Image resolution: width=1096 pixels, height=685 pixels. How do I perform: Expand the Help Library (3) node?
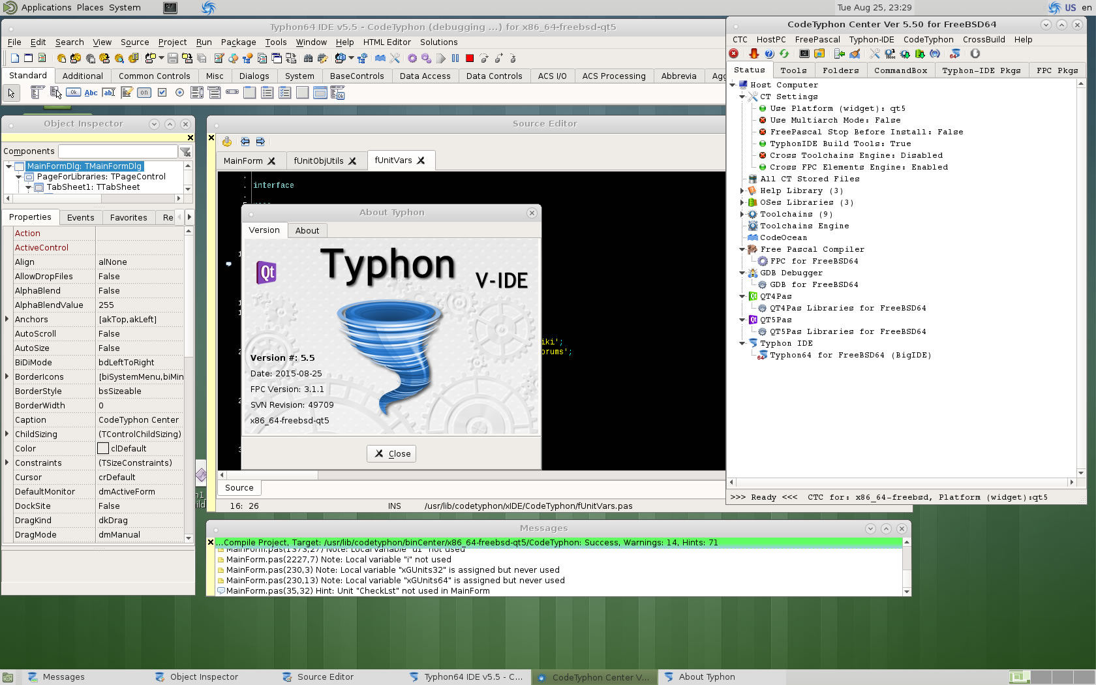coord(742,190)
